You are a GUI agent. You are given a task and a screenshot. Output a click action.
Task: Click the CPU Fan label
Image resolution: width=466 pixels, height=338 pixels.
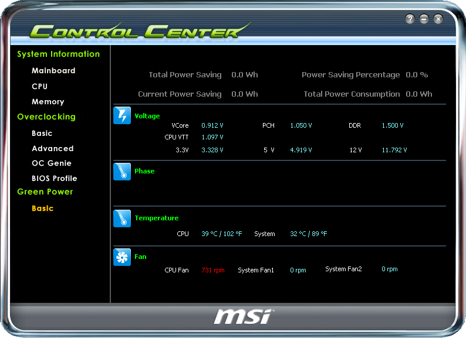pyautogui.click(x=177, y=270)
